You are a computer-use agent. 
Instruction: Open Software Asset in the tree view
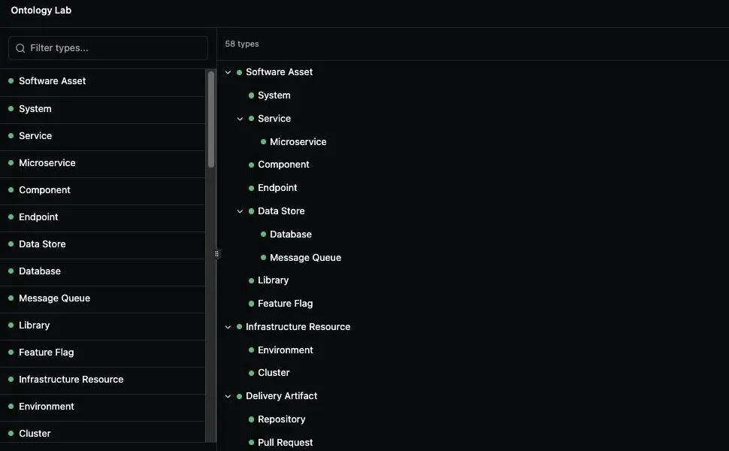pos(279,72)
